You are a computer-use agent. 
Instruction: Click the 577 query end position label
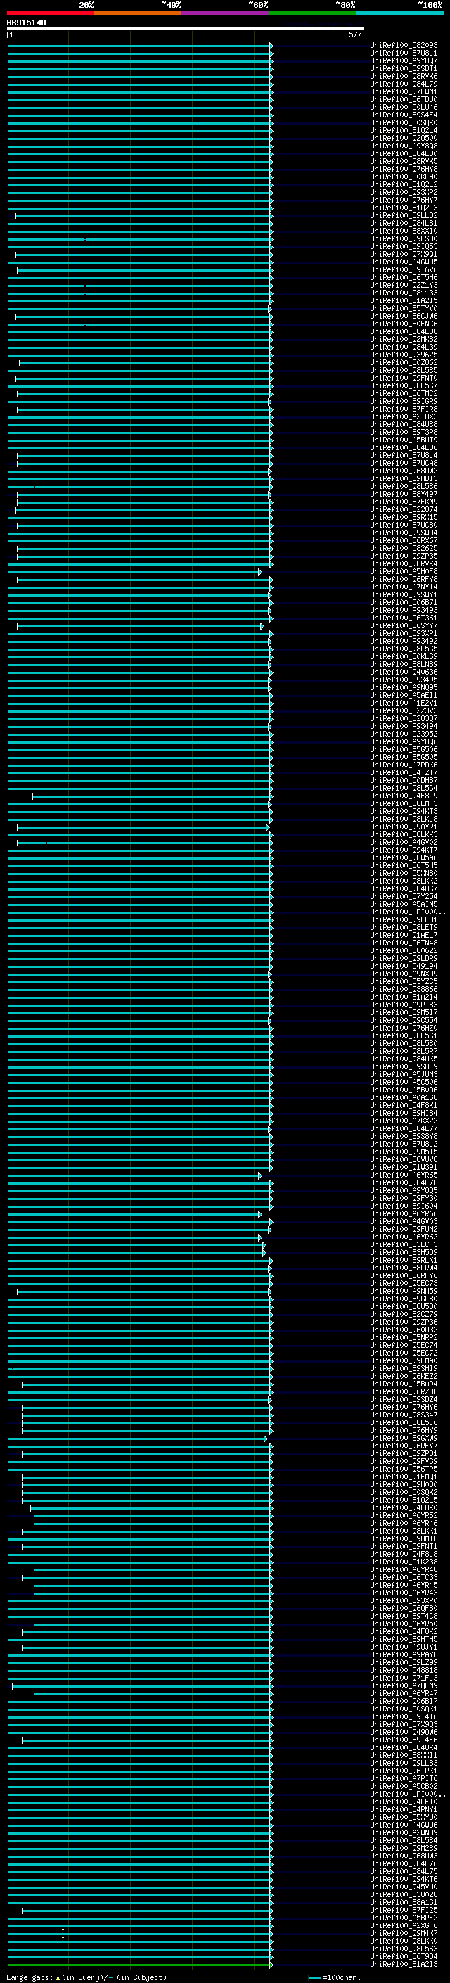click(x=354, y=35)
